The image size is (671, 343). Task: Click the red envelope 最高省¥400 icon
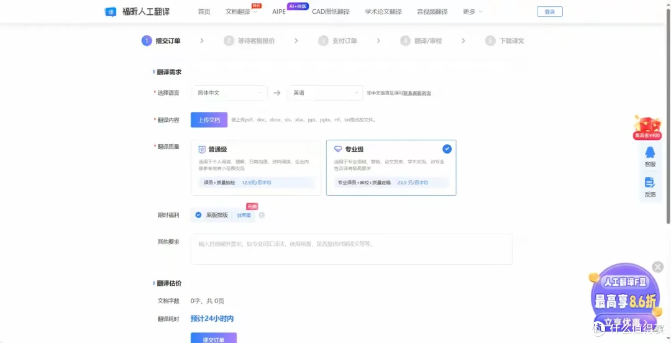(647, 127)
